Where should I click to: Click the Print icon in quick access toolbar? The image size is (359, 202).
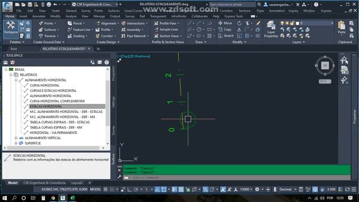[49, 4]
